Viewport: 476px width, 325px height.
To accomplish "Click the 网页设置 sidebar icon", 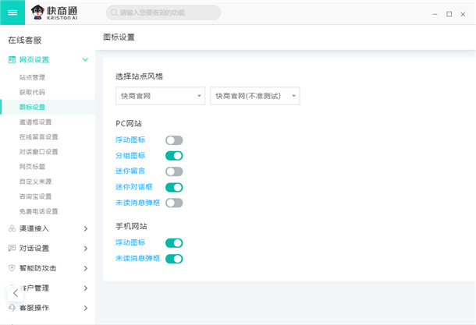I will pyautogui.click(x=12, y=59).
